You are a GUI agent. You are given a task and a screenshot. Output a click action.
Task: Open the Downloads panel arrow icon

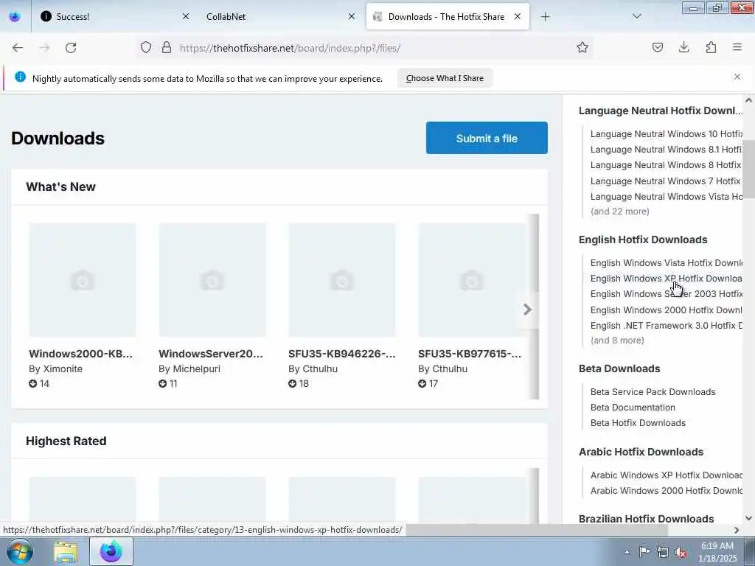683,47
